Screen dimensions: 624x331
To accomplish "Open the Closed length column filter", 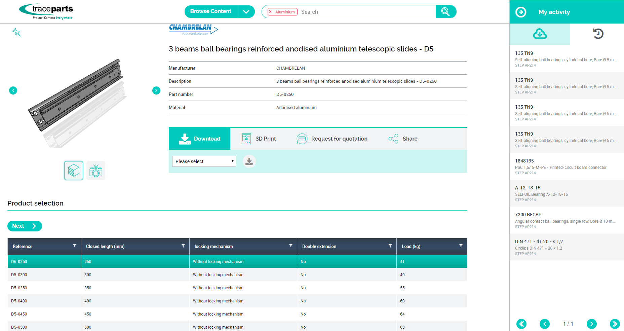I will click(x=183, y=246).
